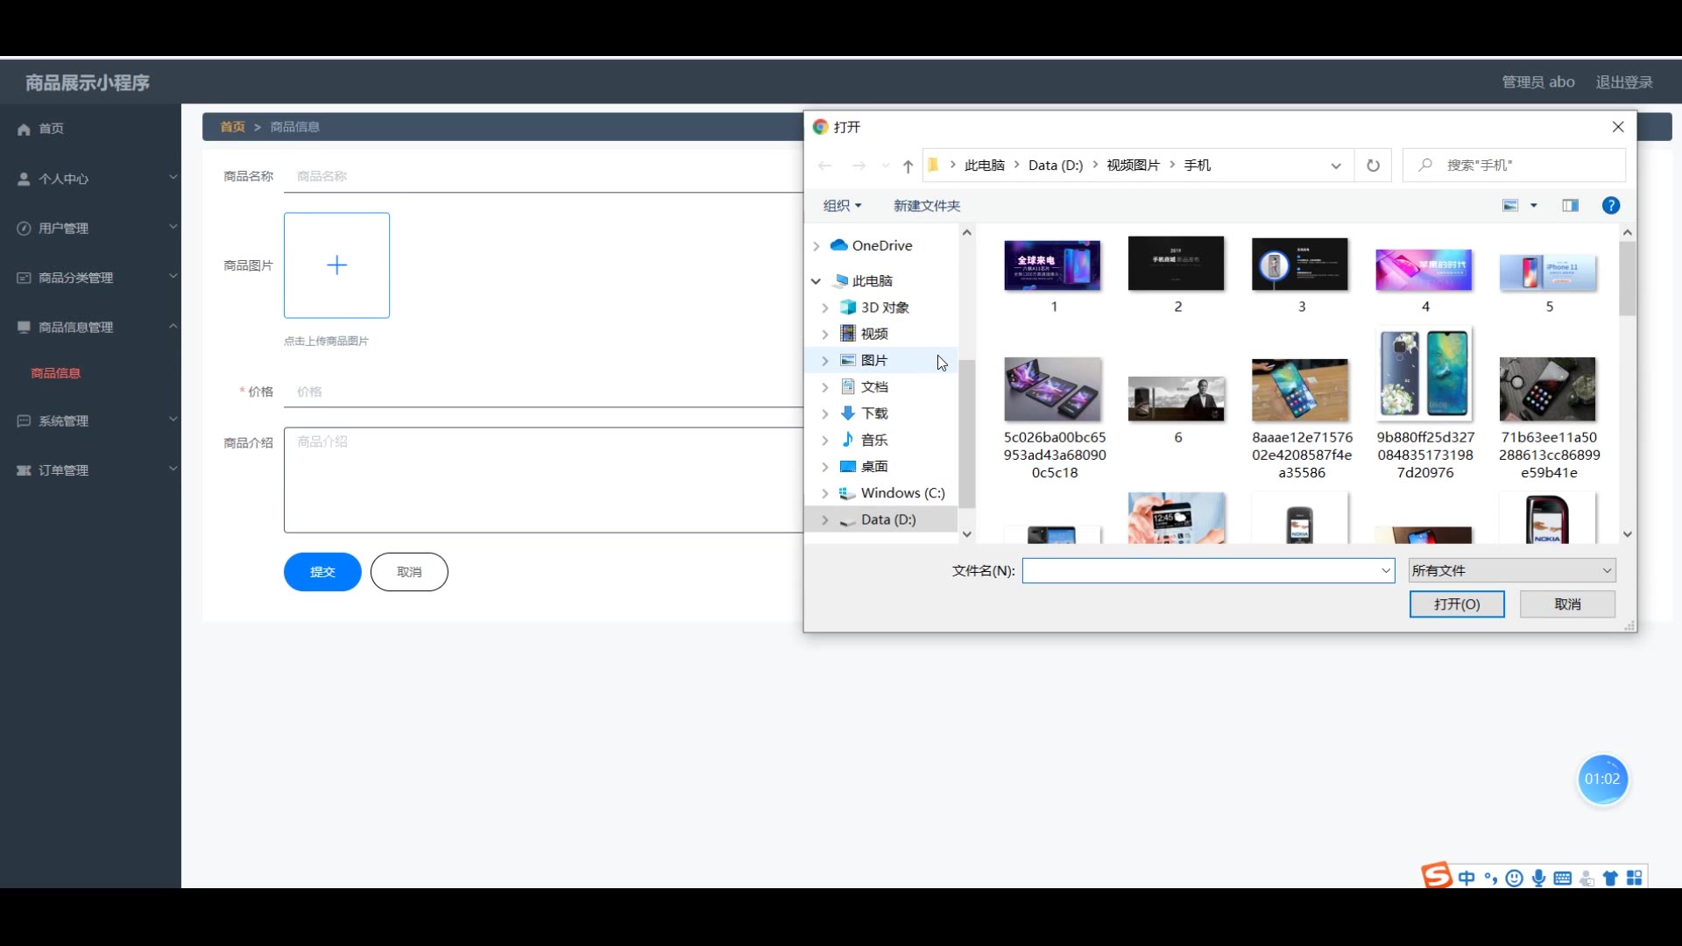Viewport: 1682px width, 946px height.
Task: Click the dialog's 取消 button
Action: (x=1567, y=604)
